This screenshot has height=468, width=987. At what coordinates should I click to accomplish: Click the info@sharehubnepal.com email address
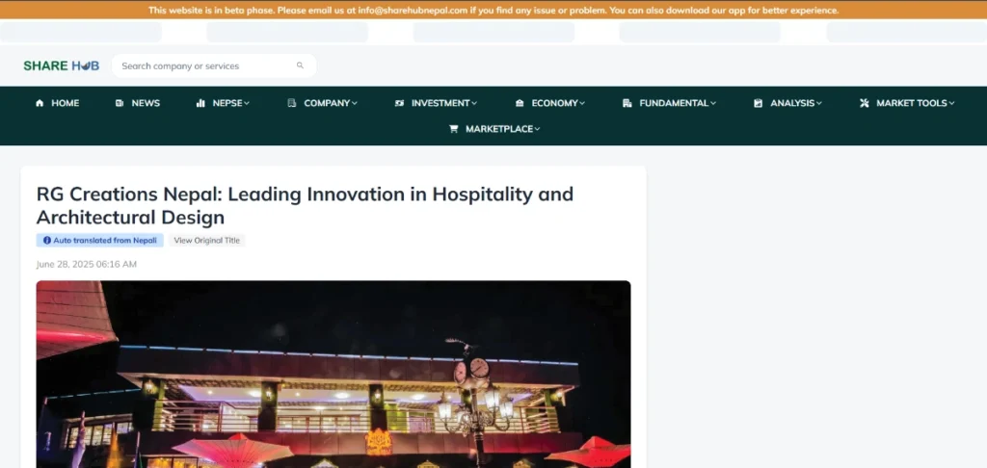coord(413,10)
